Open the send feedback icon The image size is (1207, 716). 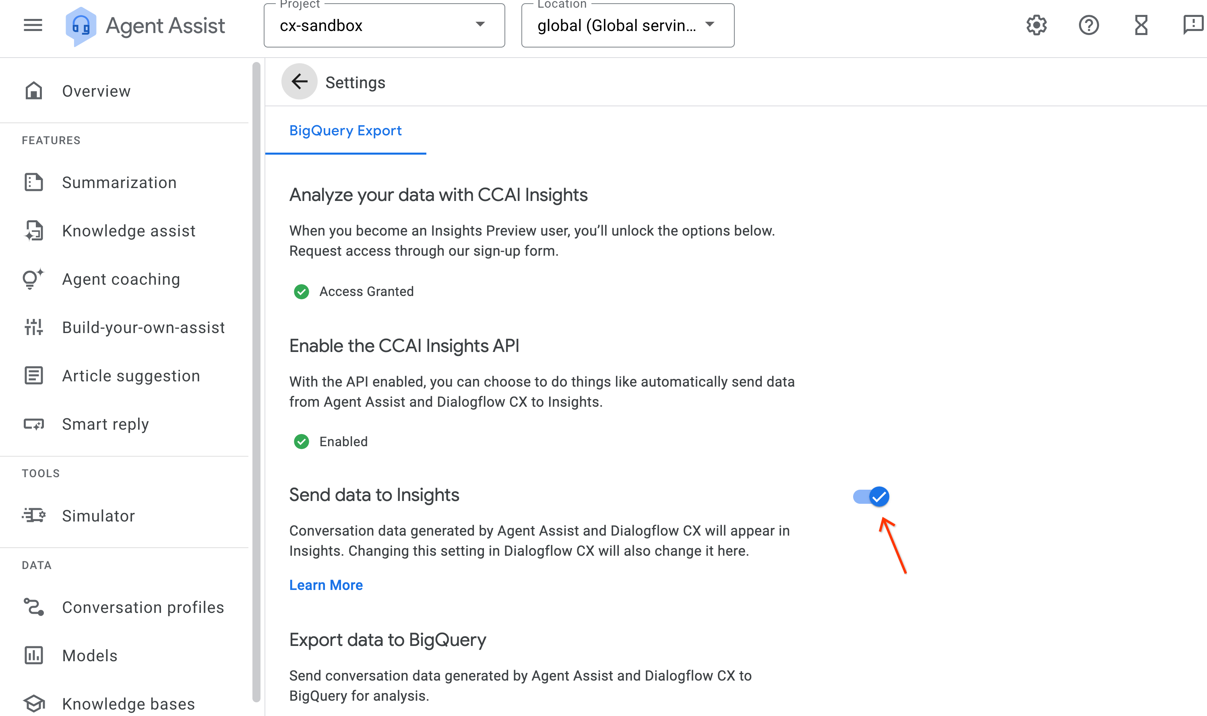(x=1193, y=25)
